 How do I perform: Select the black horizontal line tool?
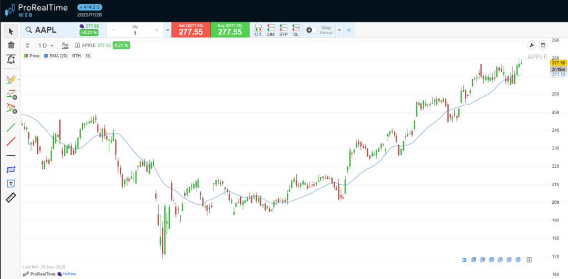(x=11, y=156)
